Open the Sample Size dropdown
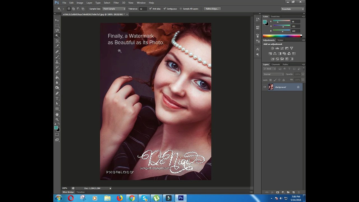The image size is (359, 202). (x=114, y=9)
